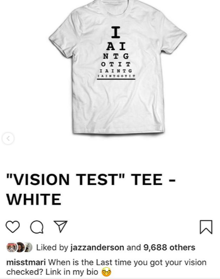Click the nerd face emoji in caption
The width and height of the screenshot is (220, 279).
click(x=106, y=272)
